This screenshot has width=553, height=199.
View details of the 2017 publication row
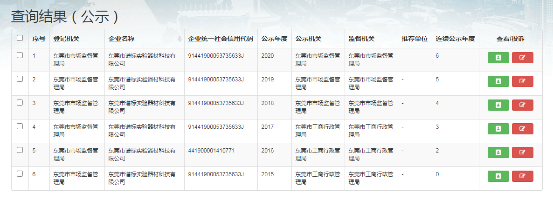pyautogui.click(x=498, y=129)
